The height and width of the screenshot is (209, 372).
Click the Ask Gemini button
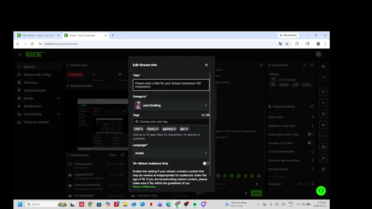pyautogui.click(x=288, y=35)
